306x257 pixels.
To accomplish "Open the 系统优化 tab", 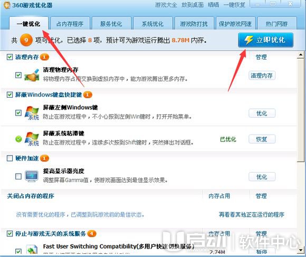I will click(x=152, y=24).
